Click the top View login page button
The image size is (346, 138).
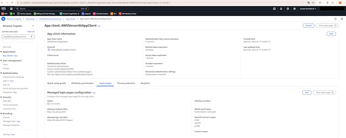[x=327, y=26]
